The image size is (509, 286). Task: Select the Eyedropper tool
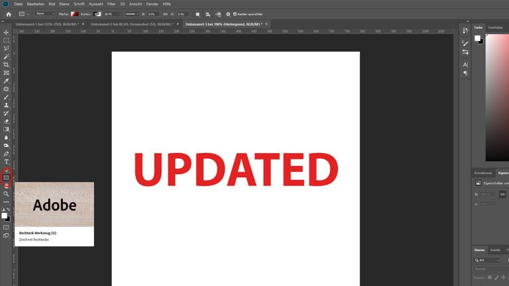[6, 81]
